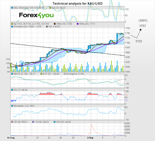Click the blue '30' RSI oversold level label
This screenshot has width=155, height=141.
[x=126, y=100]
